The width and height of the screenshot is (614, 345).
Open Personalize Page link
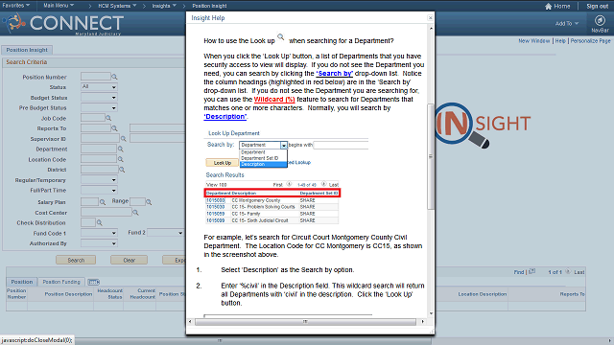pyautogui.click(x=591, y=40)
